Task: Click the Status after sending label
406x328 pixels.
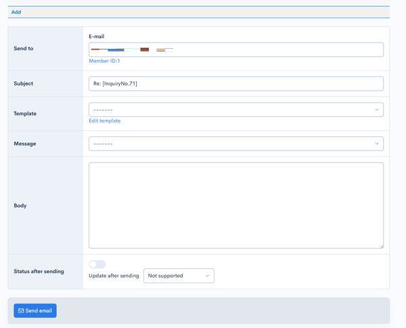Action: 39,272
